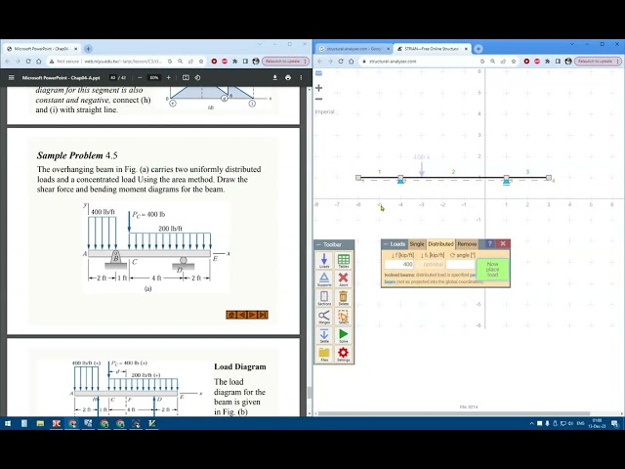Open a new tab in right browser
625x469 pixels.
coord(479,49)
